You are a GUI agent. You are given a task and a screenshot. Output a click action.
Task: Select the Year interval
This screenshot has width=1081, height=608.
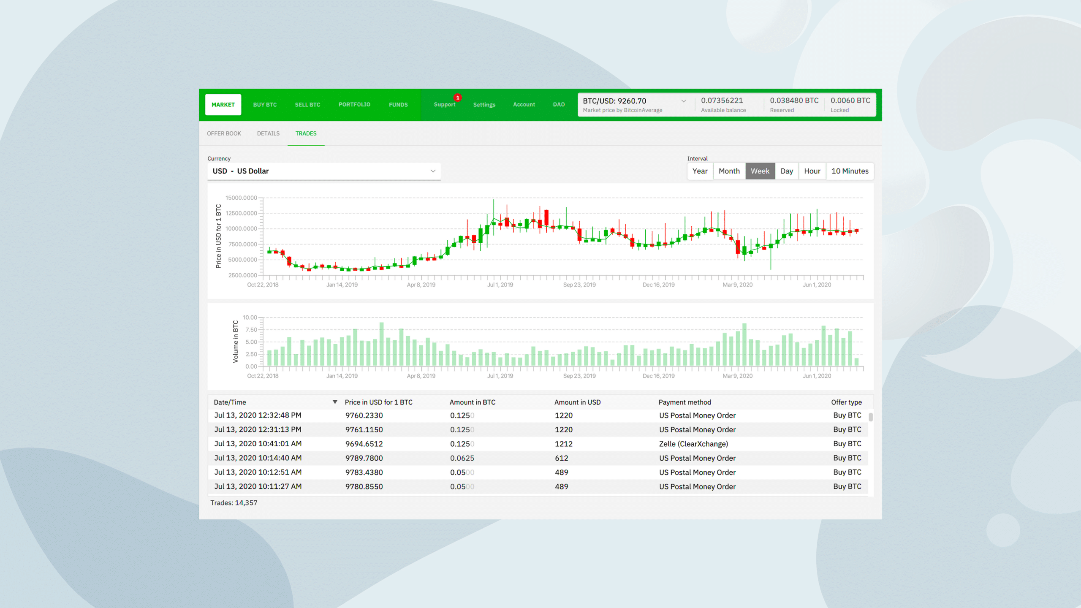[x=700, y=171]
